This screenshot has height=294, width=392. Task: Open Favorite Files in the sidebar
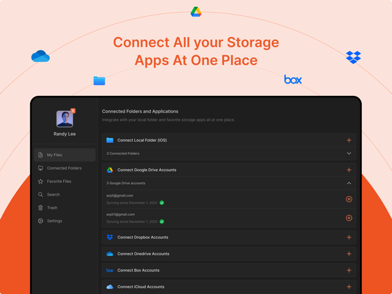pyautogui.click(x=65, y=181)
